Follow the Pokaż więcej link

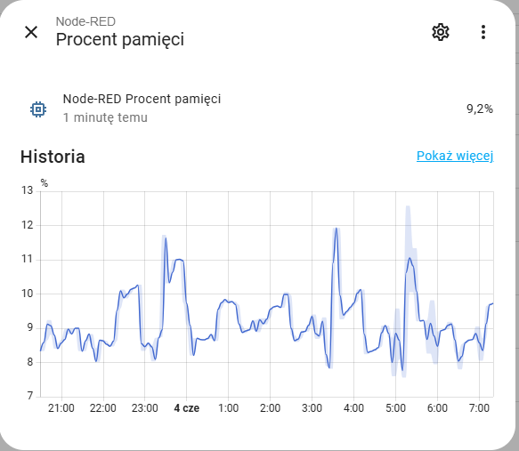(x=455, y=156)
